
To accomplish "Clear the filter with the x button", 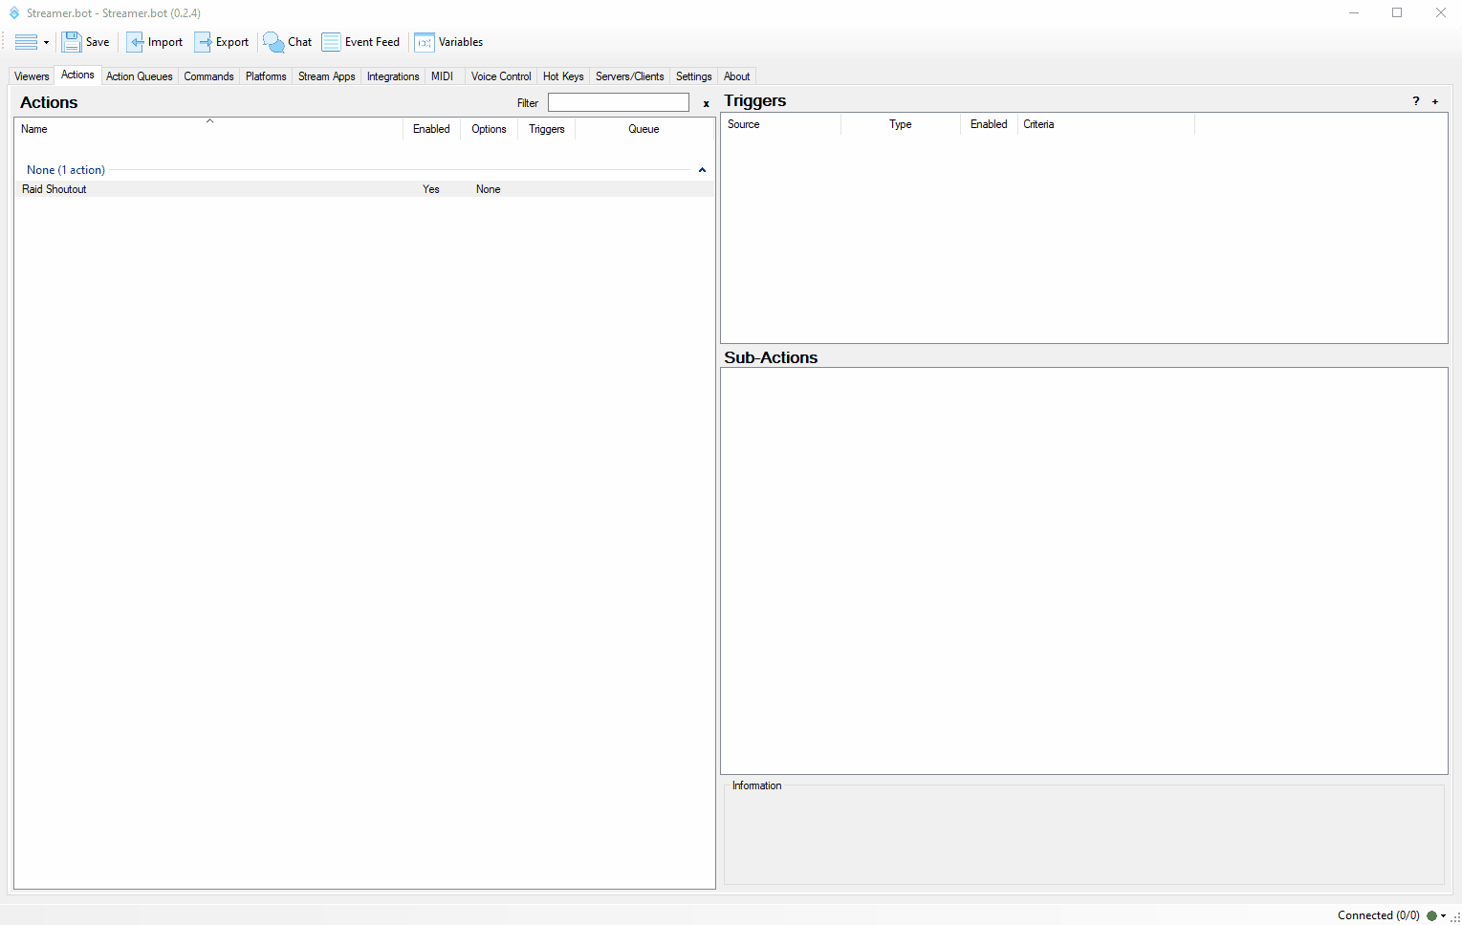I will point(706,103).
